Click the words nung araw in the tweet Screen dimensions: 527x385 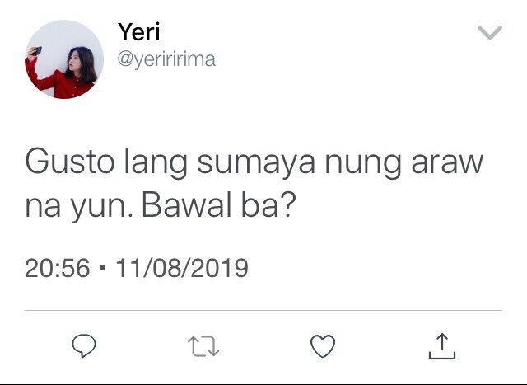(x=404, y=164)
